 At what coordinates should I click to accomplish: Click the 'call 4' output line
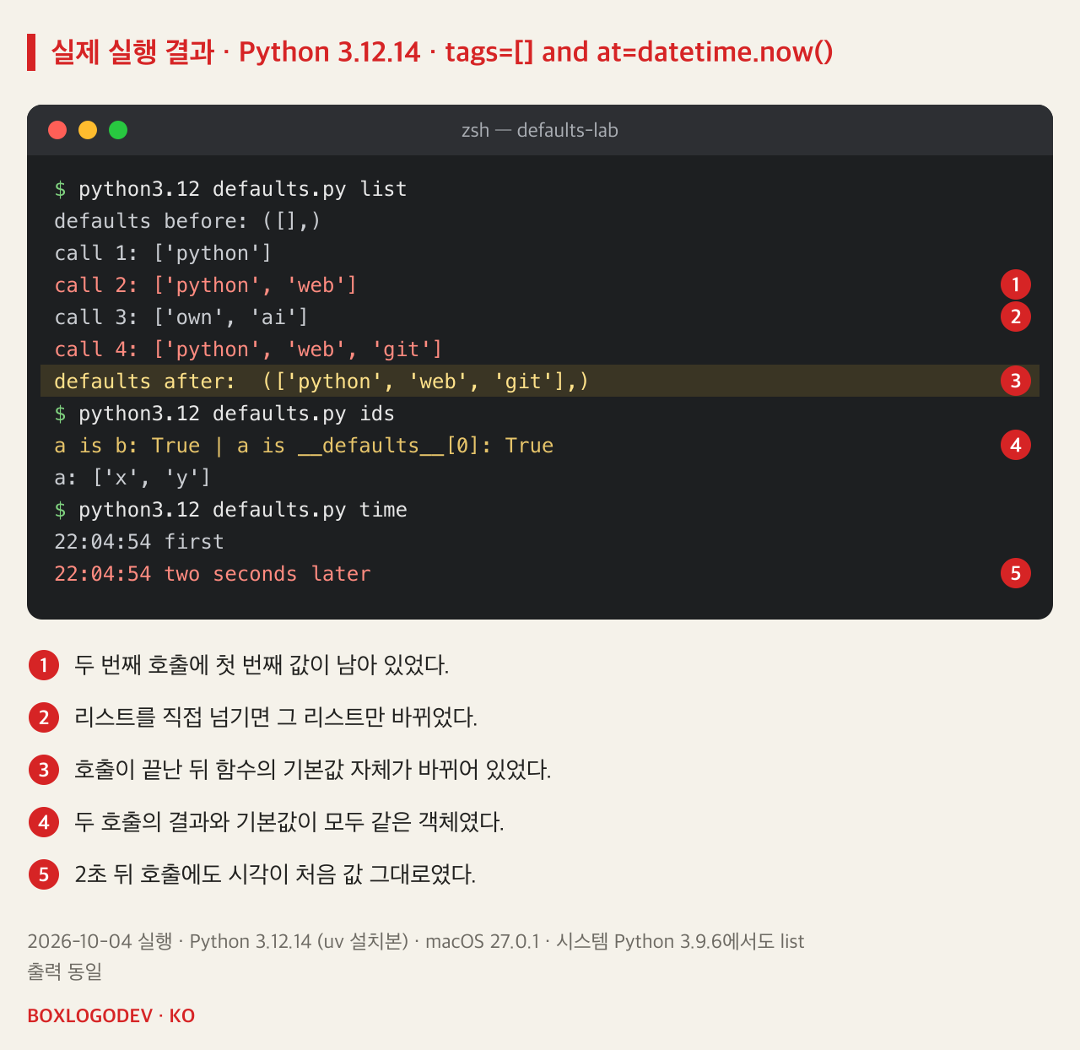248,349
